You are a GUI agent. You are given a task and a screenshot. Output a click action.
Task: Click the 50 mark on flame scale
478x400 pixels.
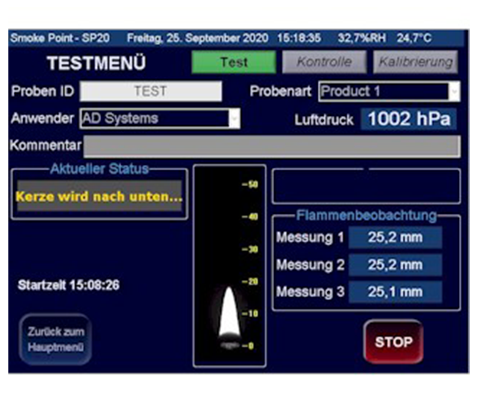point(252,184)
